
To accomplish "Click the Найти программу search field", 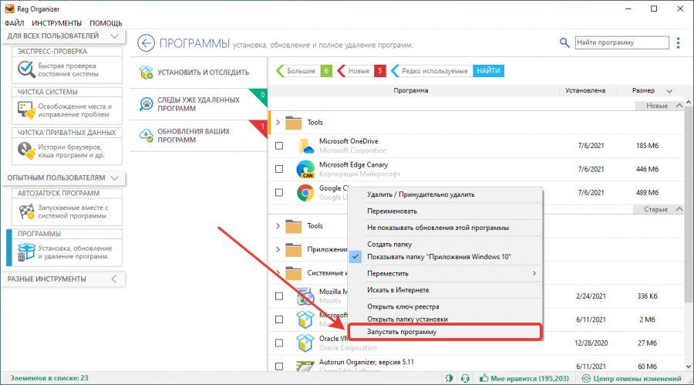I will pos(622,42).
